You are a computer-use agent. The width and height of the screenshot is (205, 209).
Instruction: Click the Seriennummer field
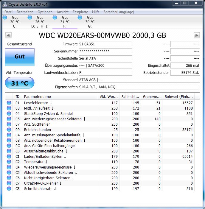(105, 51)
